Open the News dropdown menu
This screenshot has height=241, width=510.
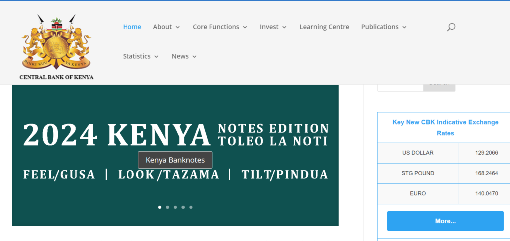(x=184, y=56)
